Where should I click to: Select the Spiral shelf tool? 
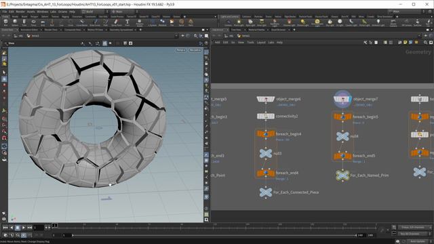181,22
